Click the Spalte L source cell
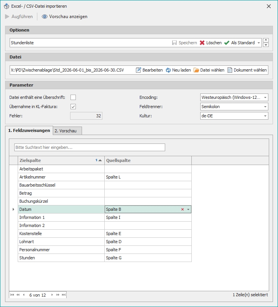 tap(148, 177)
